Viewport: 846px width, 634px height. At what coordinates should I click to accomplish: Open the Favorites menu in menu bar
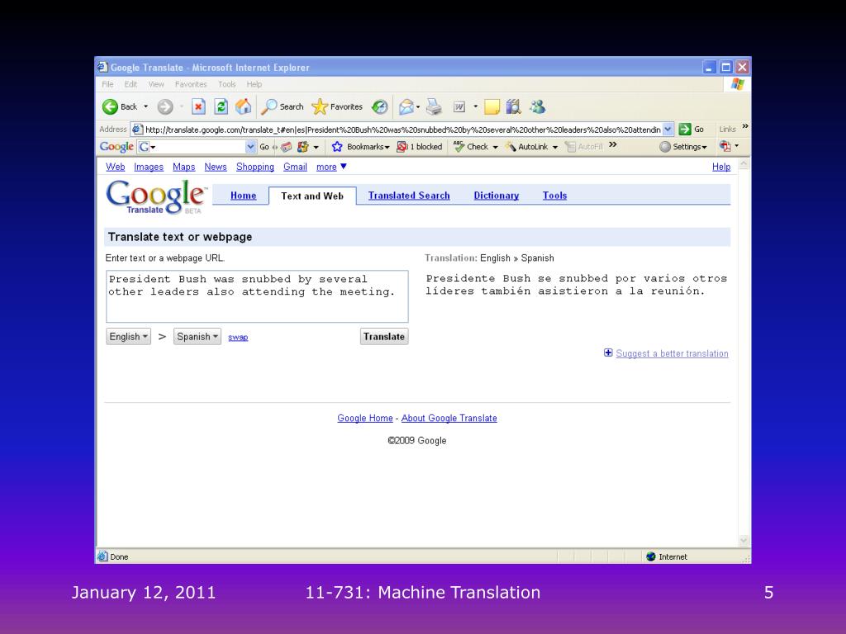[191, 84]
